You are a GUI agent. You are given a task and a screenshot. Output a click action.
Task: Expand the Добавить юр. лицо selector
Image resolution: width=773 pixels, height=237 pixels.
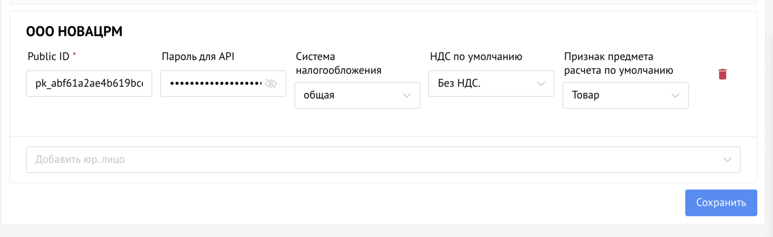coord(368,160)
